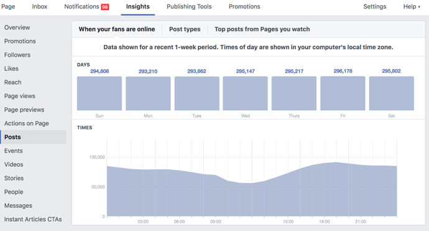Viewport: 429px width, 231px height.
Task: Switch to the Publishing Tools tab
Action: coord(189,7)
